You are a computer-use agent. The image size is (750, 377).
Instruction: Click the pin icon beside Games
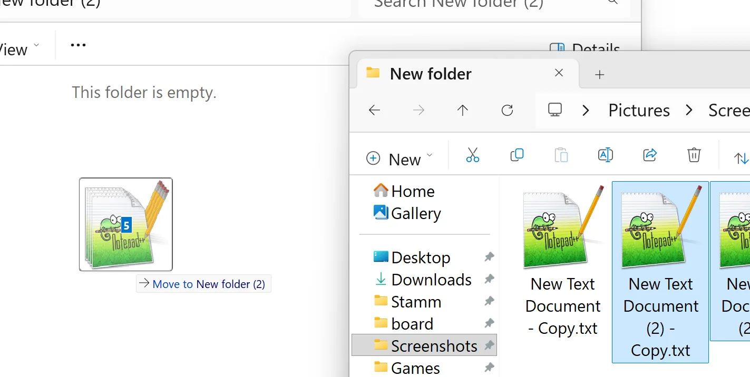pos(489,368)
